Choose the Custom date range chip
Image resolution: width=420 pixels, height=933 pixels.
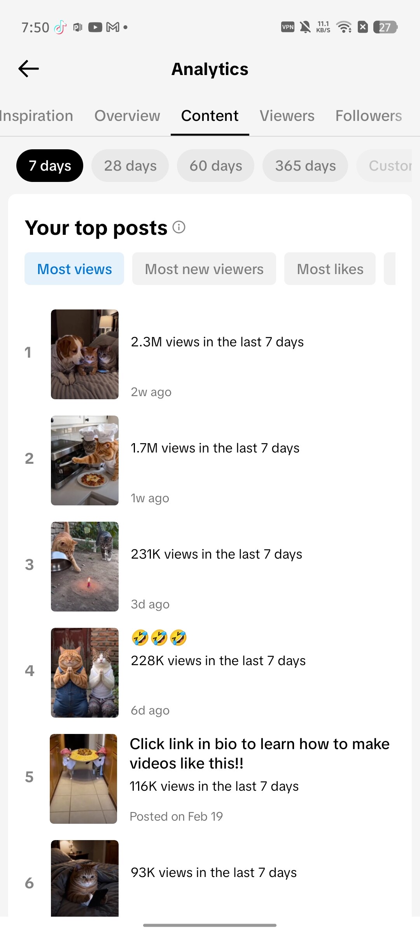pyautogui.click(x=384, y=166)
